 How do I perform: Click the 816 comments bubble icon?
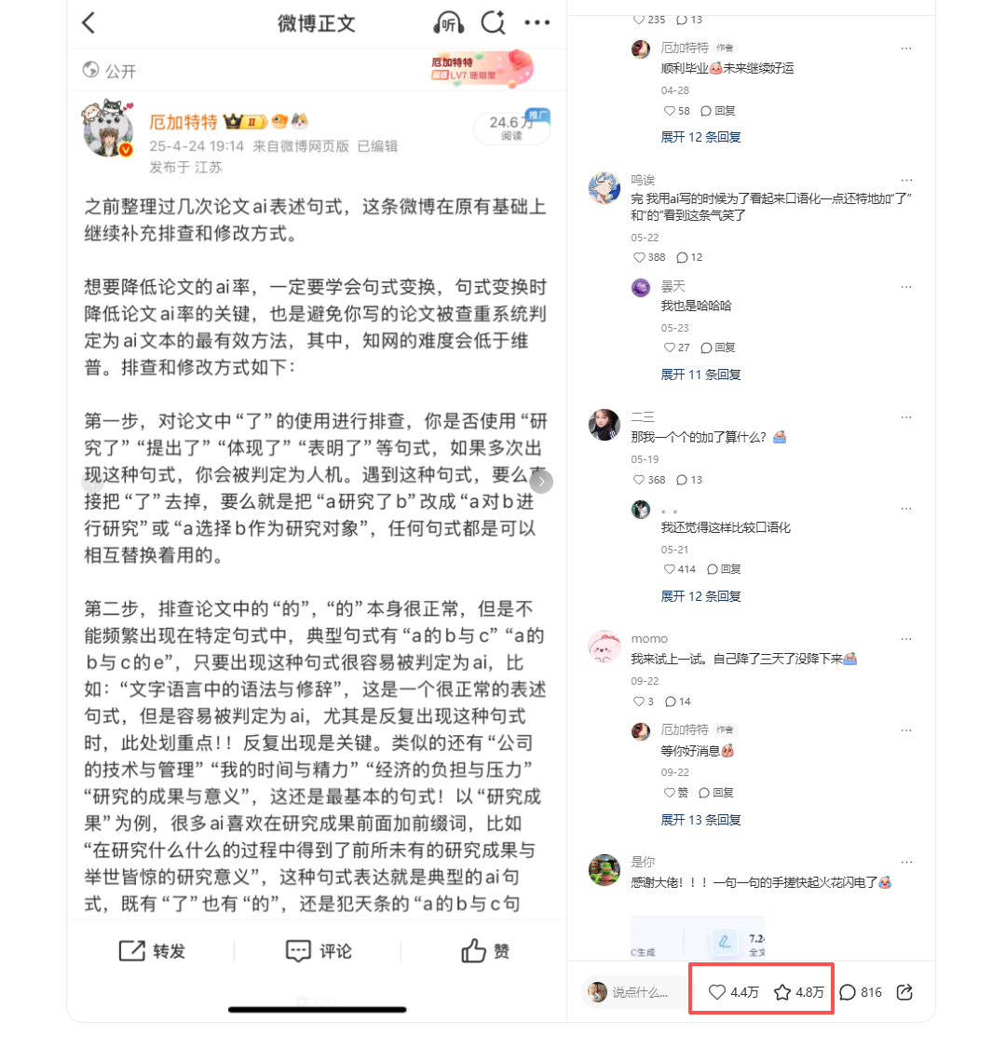click(x=848, y=992)
